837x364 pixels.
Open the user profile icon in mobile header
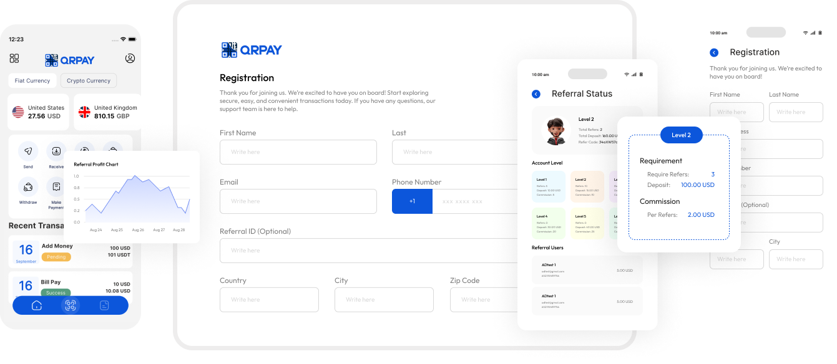[x=130, y=59]
